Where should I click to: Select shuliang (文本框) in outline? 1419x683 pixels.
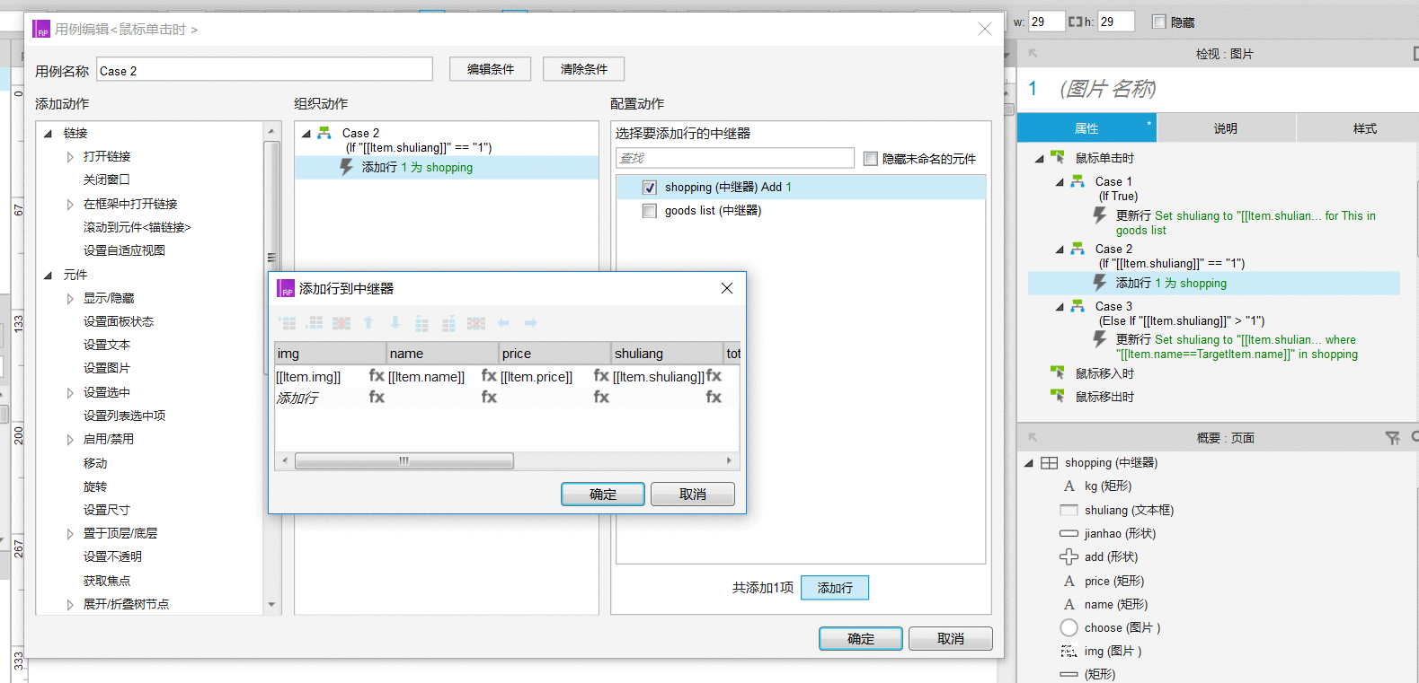click(1129, 510)
